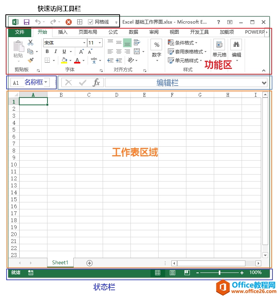Open ribbon display options button

click(x=230, y=22)
